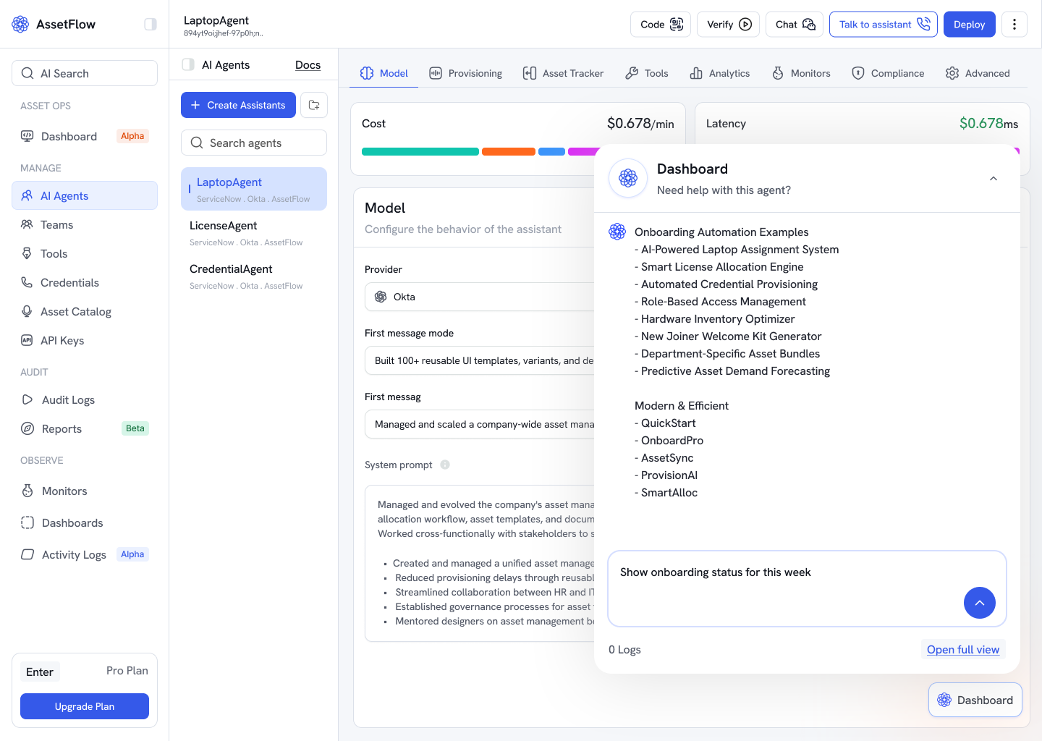This screenshot has width=1042, height=741.
Task: Open Chat from the top toolbar
Action: tap(795, 25)
